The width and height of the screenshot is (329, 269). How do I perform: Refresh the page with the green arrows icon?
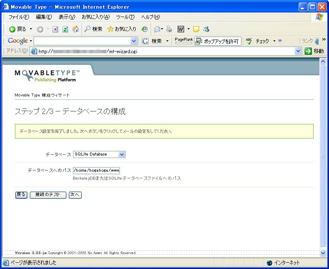[65, 29]
